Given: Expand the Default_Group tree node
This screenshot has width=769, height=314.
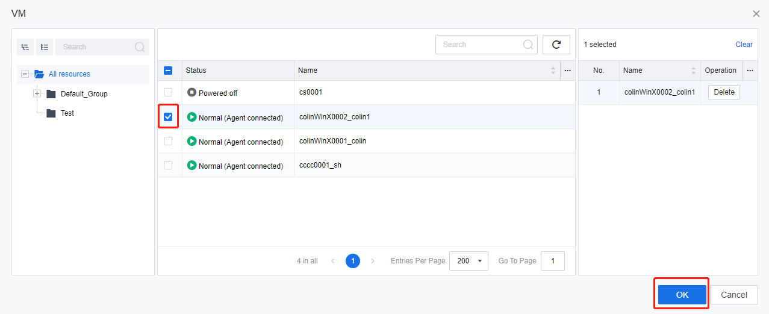Looking at the screenshot, I should pos(37,93).
